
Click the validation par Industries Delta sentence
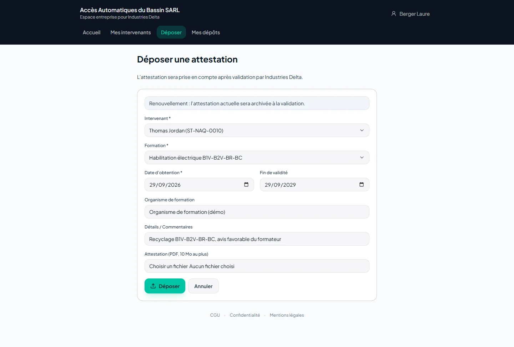(220, 77)
